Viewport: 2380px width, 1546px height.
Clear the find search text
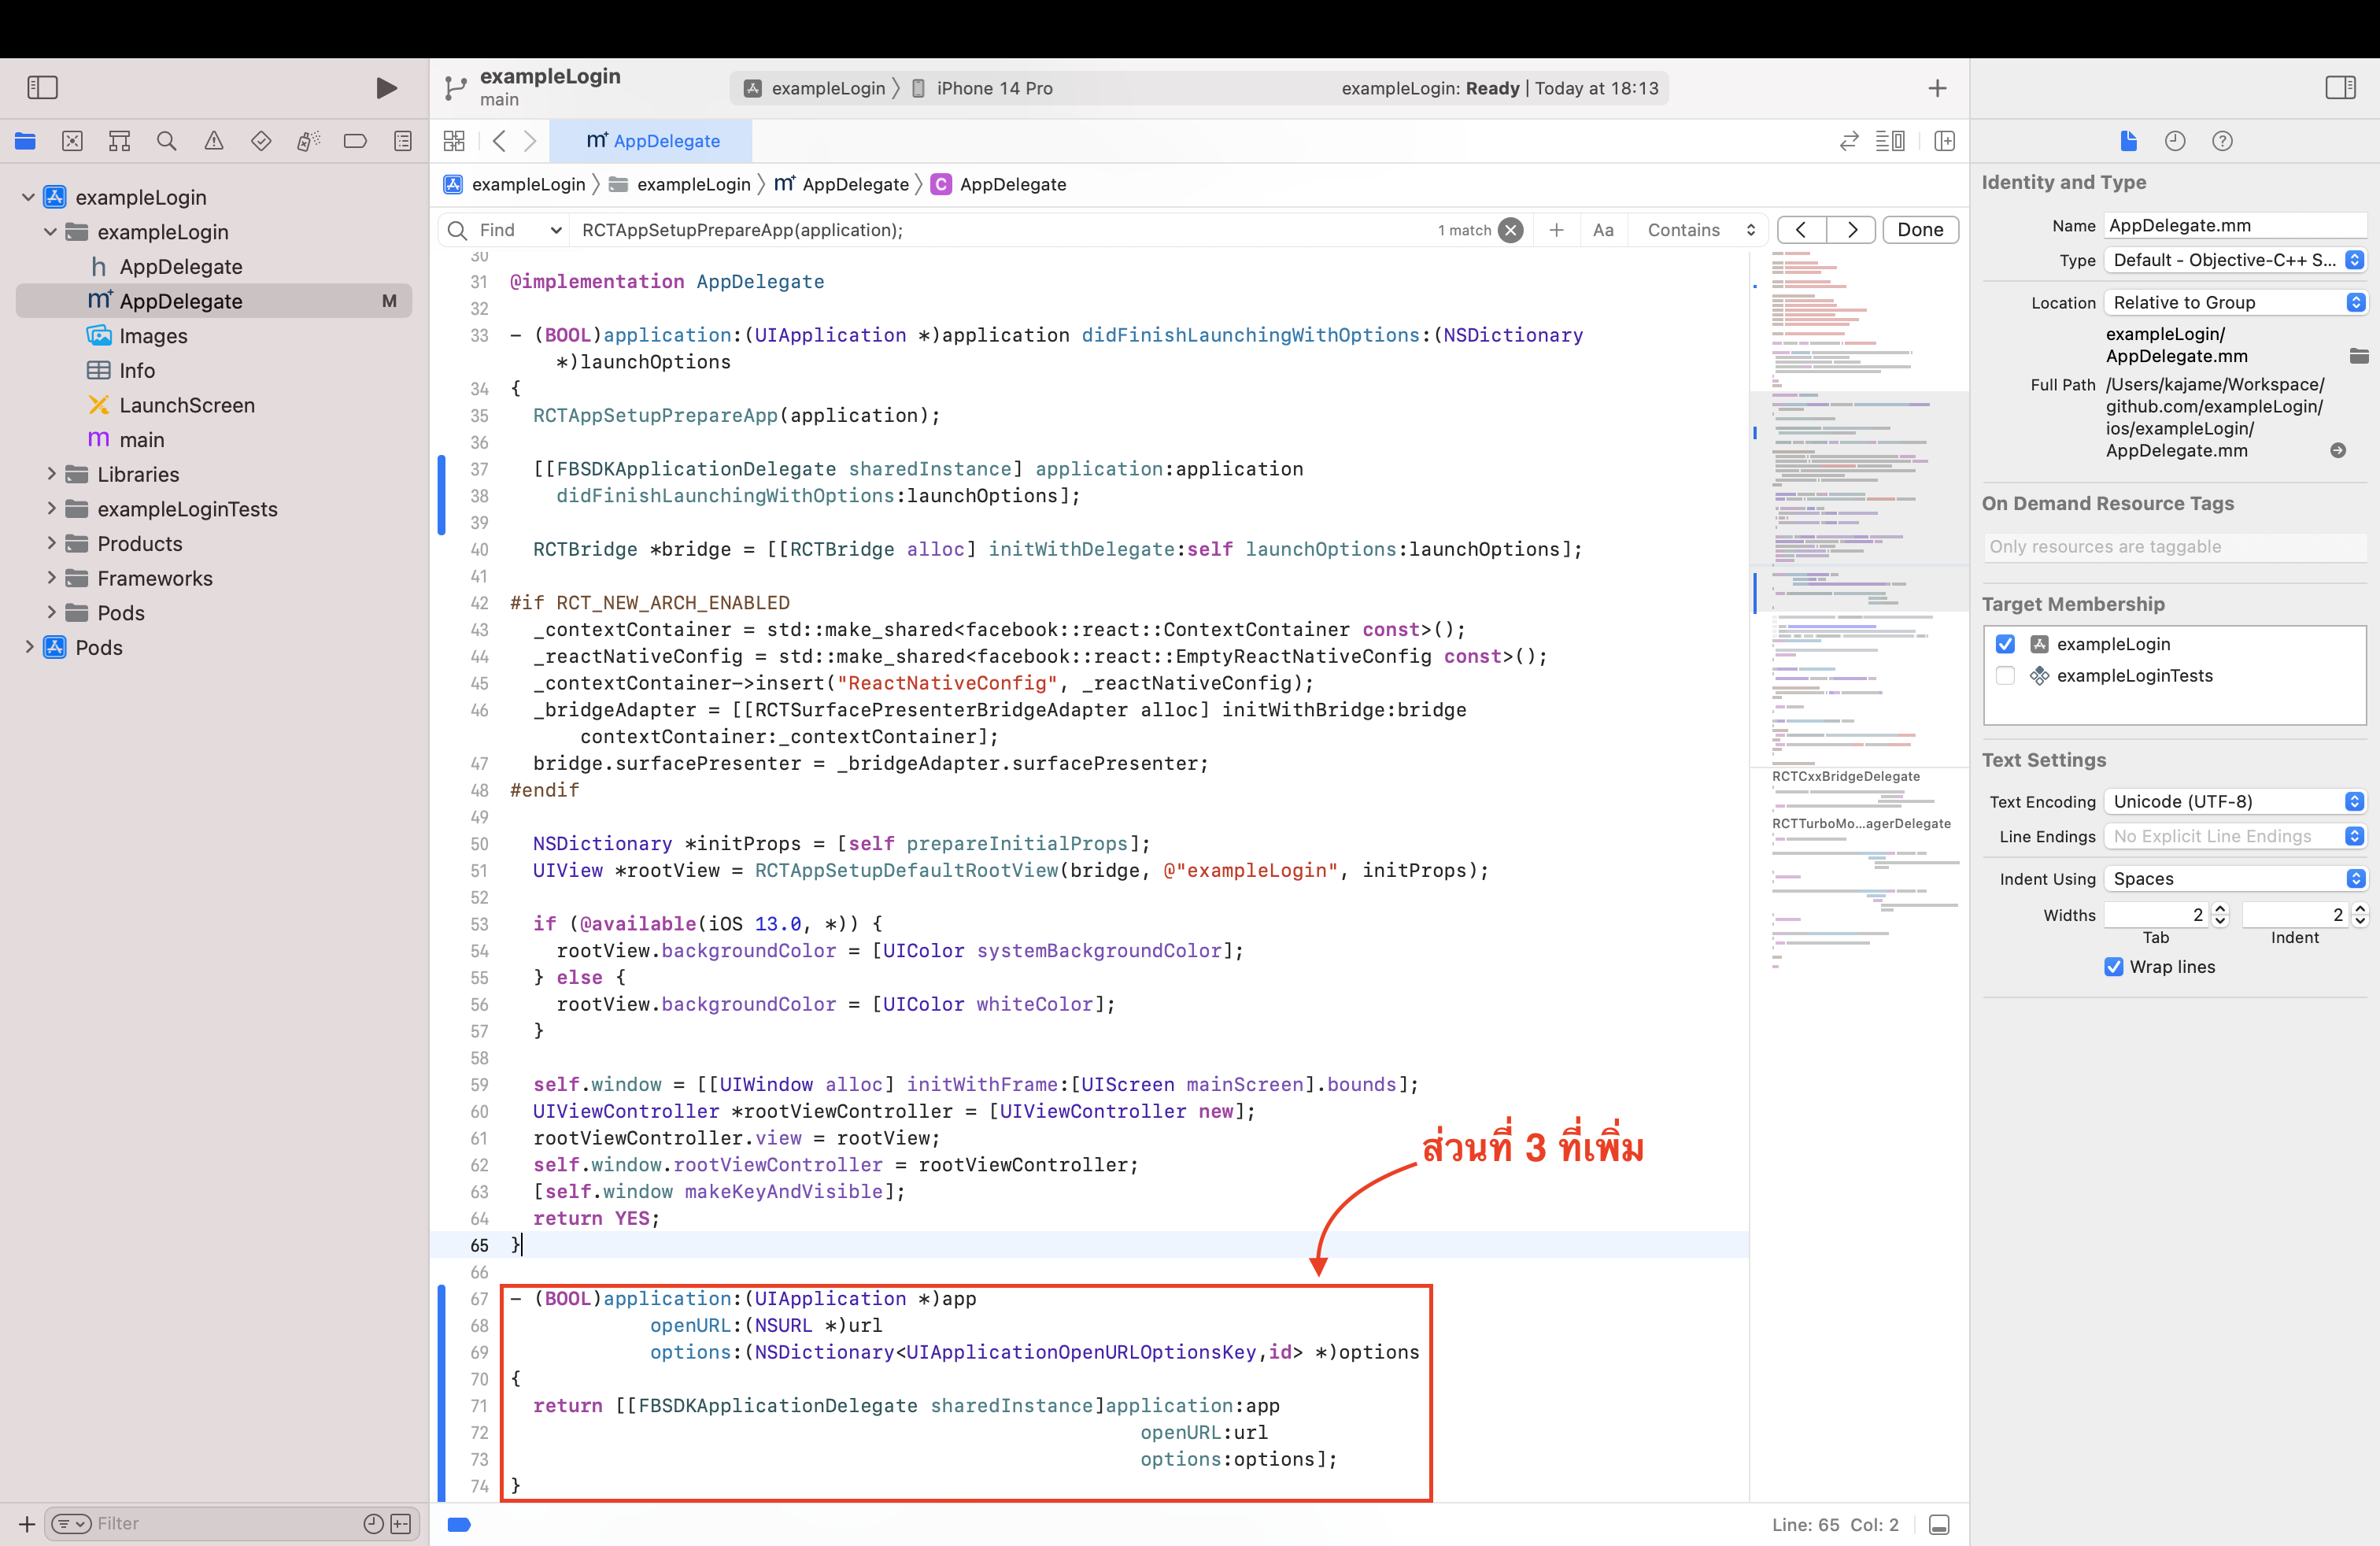(x=1511, y=230)
